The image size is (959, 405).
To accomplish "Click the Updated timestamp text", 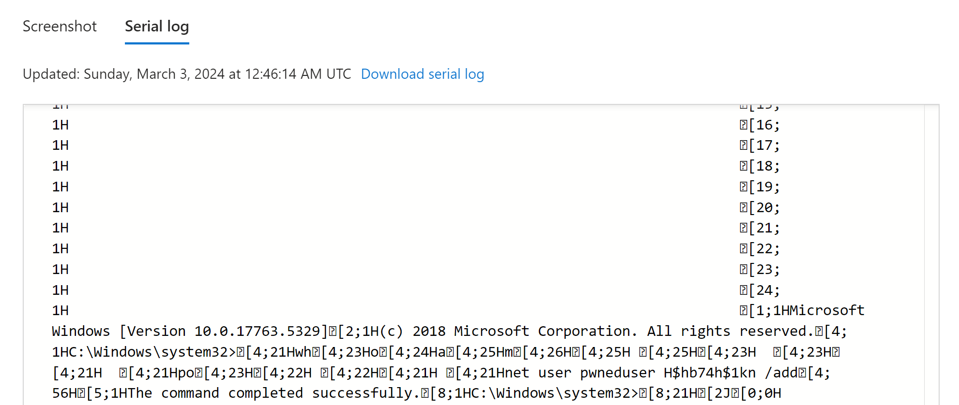I will pyautogui.click(x=186, y=74).
